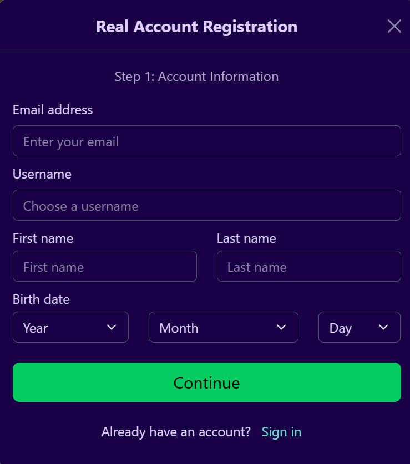This screenshot has width=410, height=464.
Task: Click the chevron arrow in Month selector
Action: coord(281,327)
